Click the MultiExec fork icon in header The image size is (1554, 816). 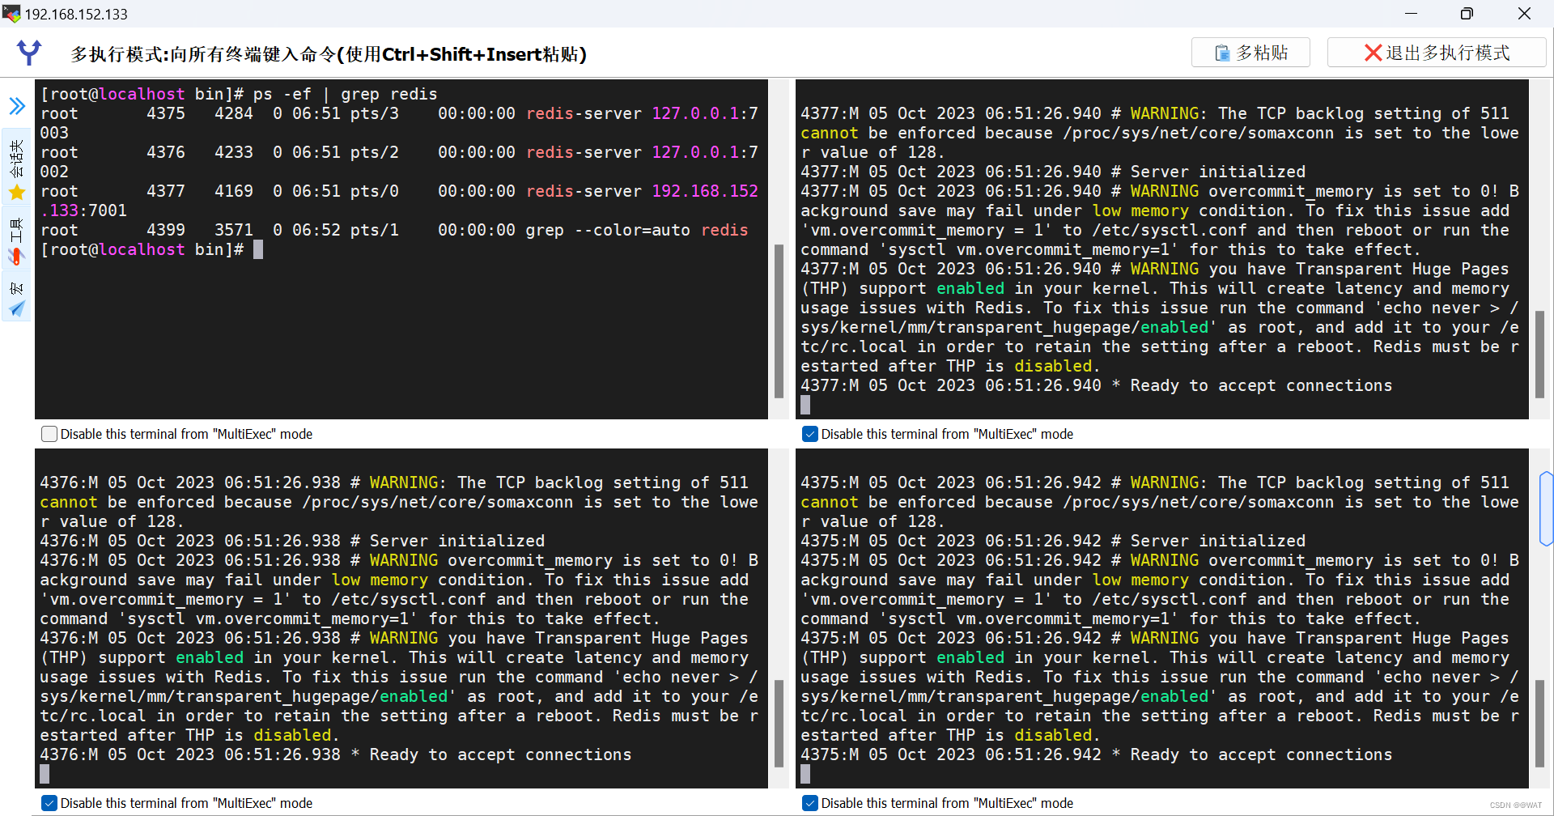point(29,53)
